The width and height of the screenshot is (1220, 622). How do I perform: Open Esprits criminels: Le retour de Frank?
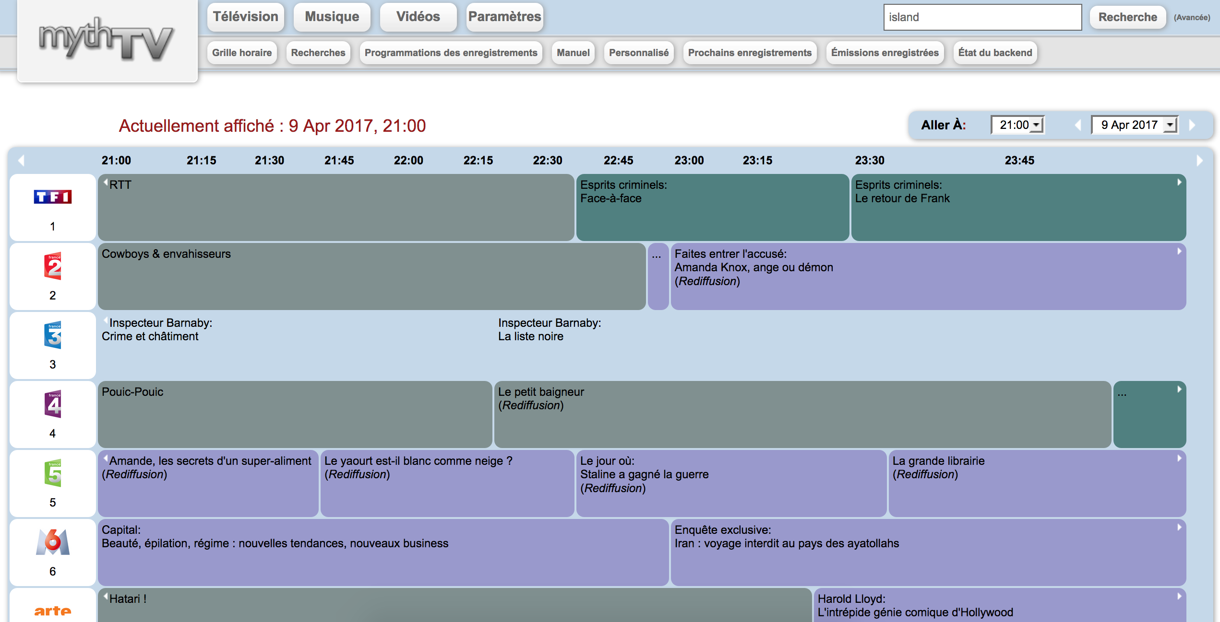pos(1018,207)
